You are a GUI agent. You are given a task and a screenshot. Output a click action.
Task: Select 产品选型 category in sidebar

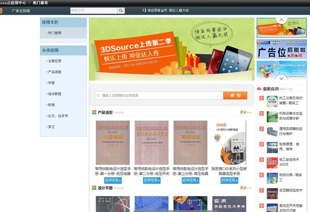55,72
